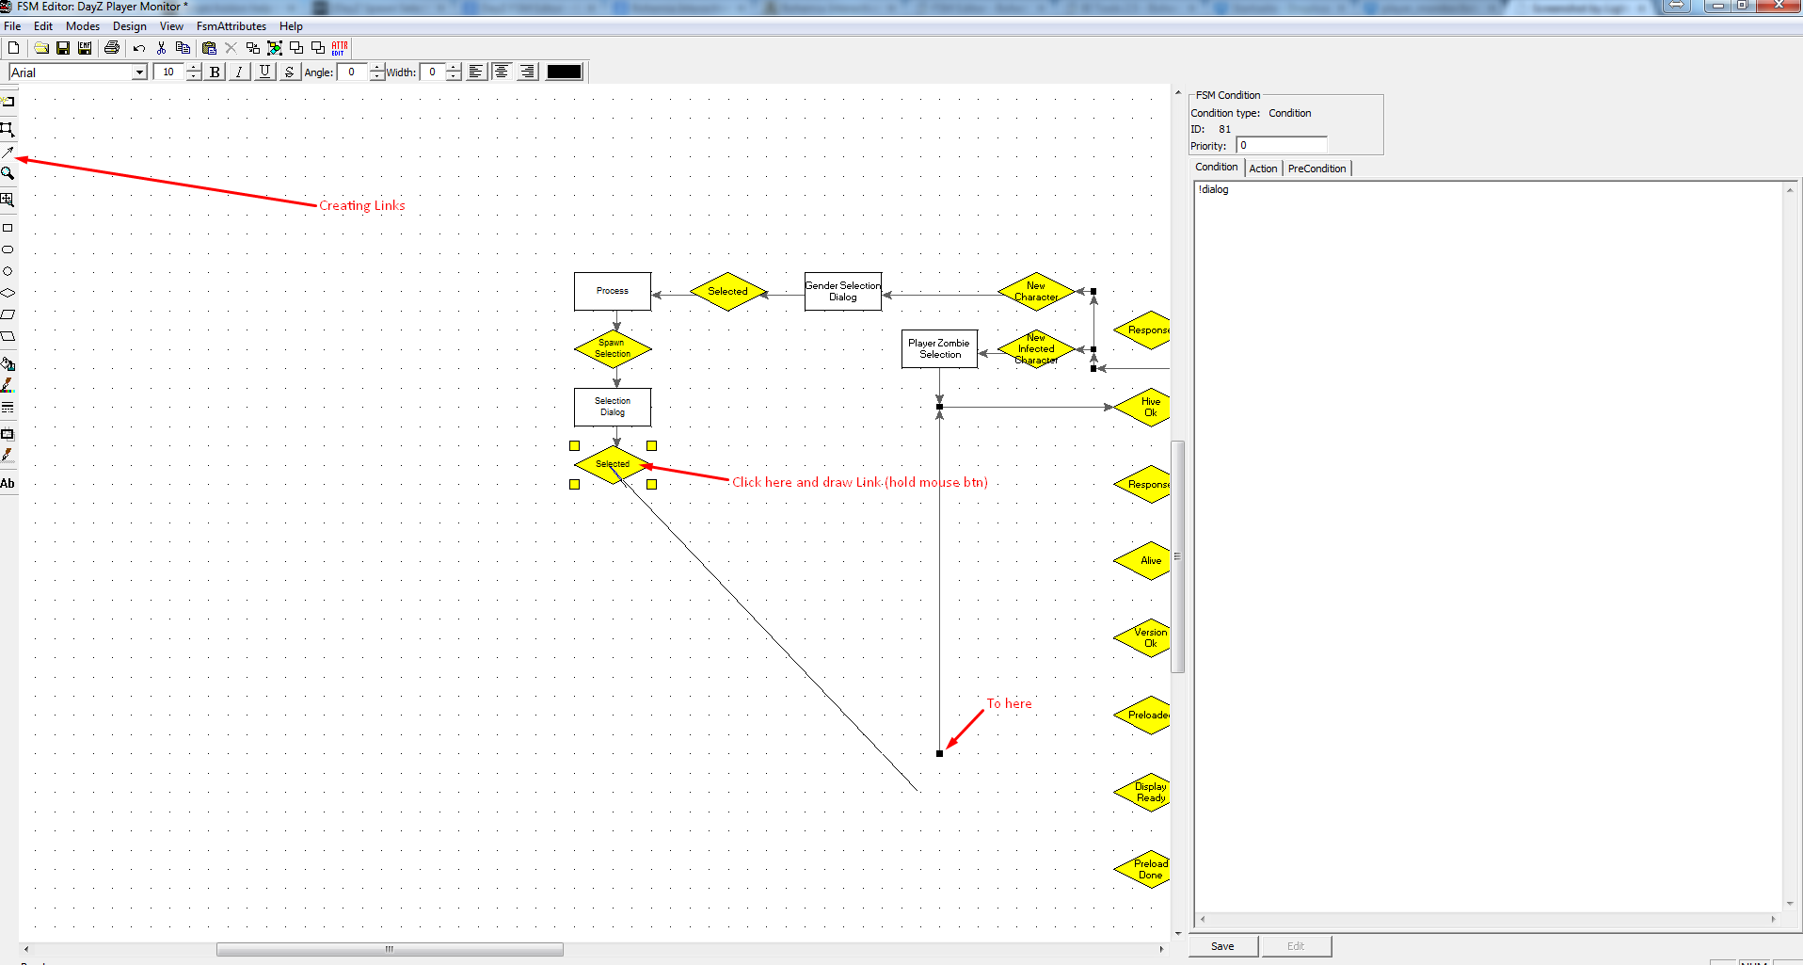The image size is (1803, 965).
Task: Click the Priority input field
Action: (x=1282, y=145)
